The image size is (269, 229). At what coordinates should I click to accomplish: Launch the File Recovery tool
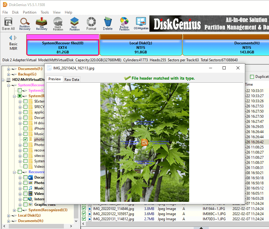pos(42,24)
